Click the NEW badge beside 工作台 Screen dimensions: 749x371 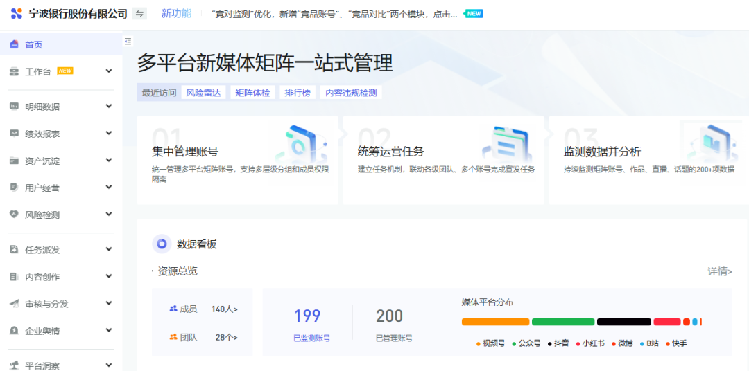[x=65, y=71]
